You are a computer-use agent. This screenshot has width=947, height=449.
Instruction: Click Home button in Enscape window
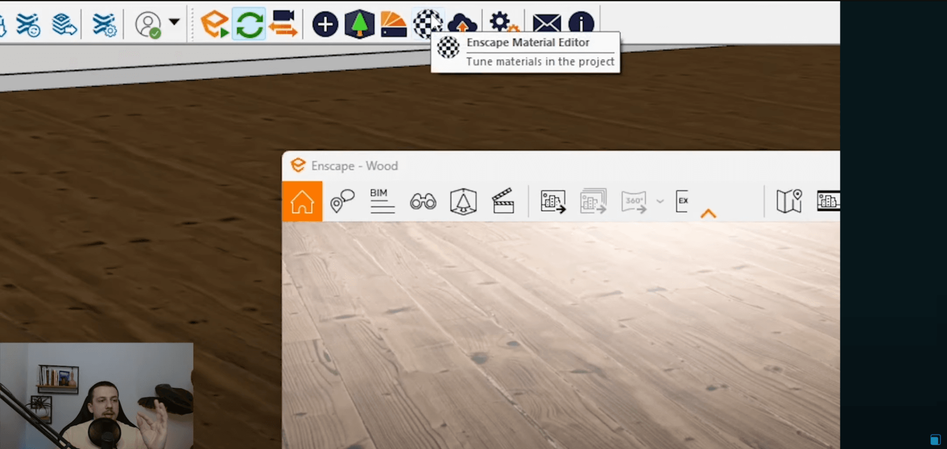click(302, 202)
